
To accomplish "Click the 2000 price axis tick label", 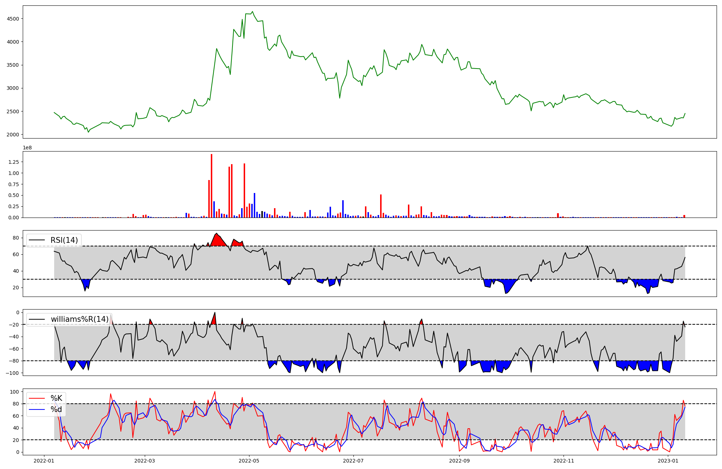I will tap(13, 135).
